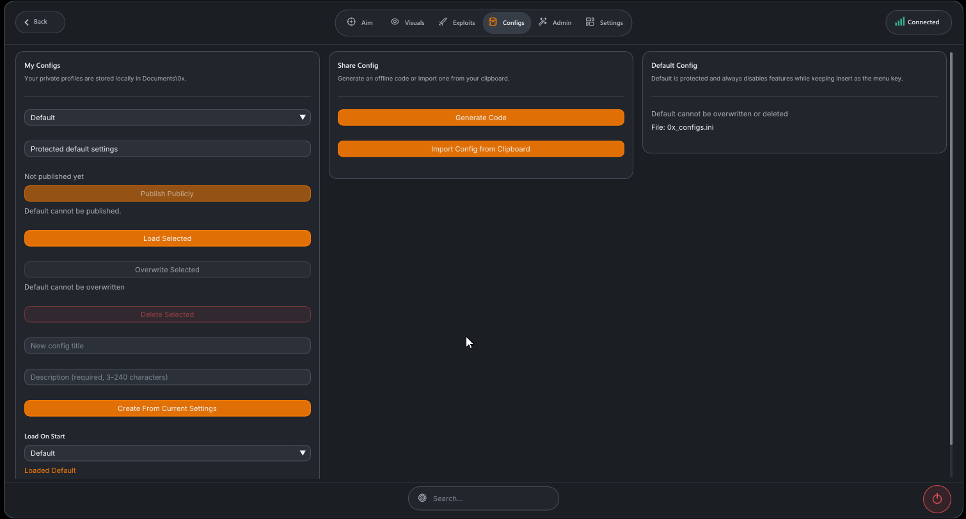This screenshot has height=519, width=966.
Task: Click the red power button icon
Action: pyautogui.click(x=937, y=499)
